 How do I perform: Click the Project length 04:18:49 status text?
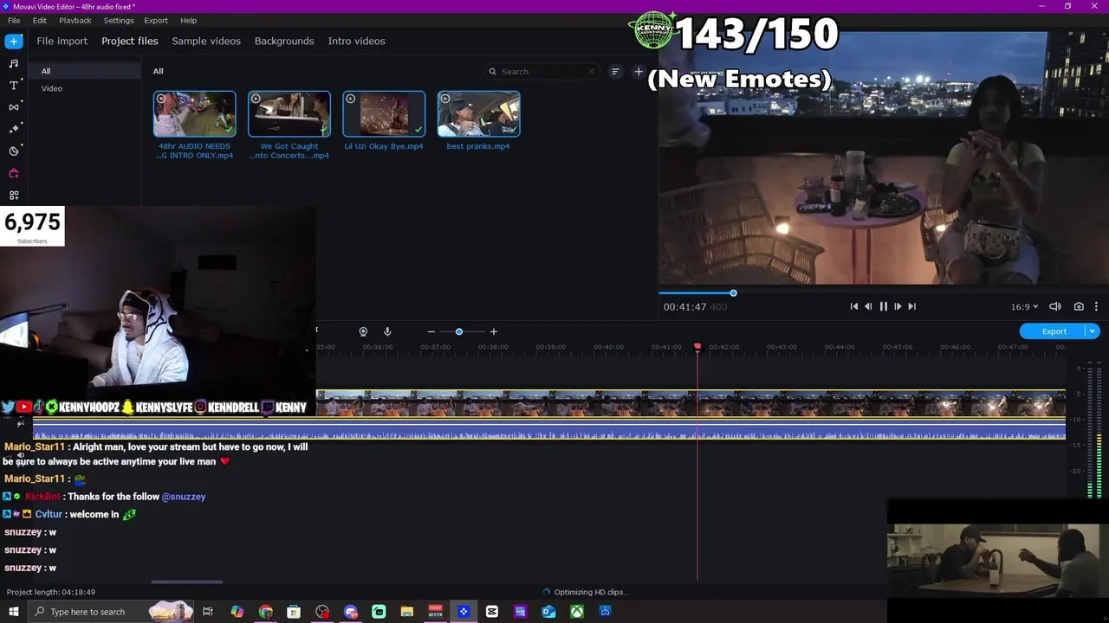(51, 592)
